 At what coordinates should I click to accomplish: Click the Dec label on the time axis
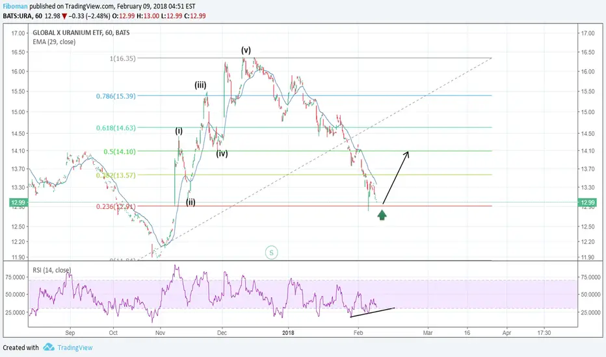[222, 333]
